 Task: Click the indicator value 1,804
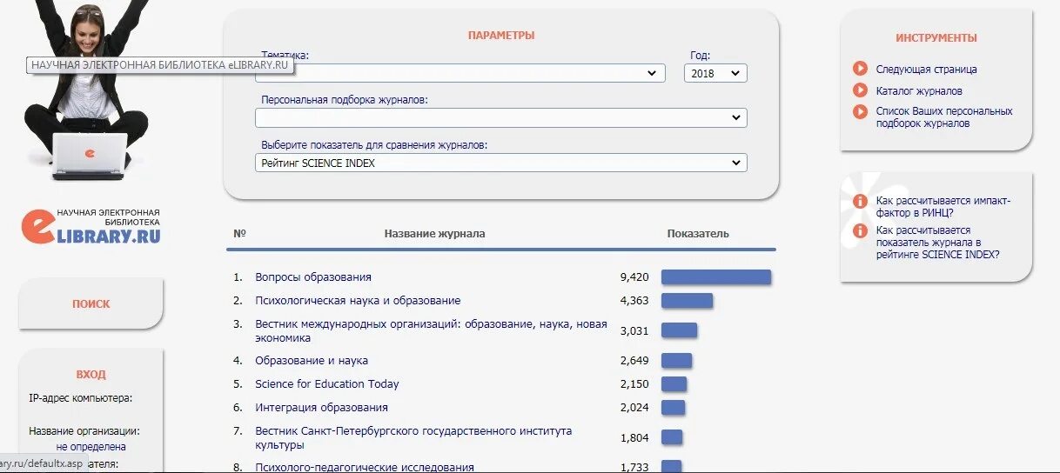pos(634,438)
